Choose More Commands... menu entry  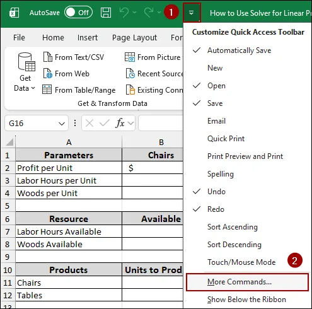point(247,282)
